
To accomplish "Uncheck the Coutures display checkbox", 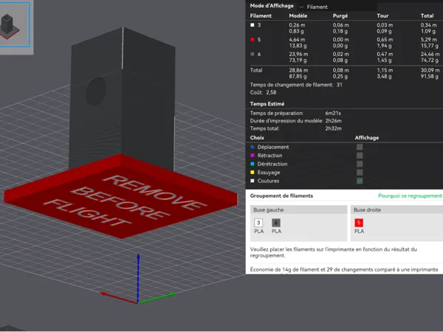I will click(x=360, y=181).
